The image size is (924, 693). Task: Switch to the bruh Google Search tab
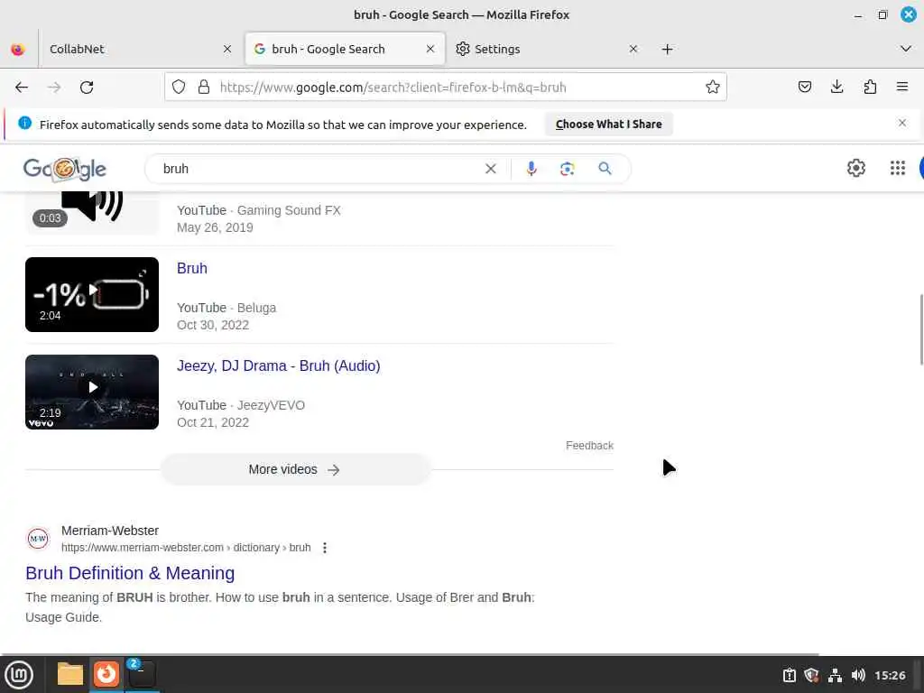[x=344, y=49]
